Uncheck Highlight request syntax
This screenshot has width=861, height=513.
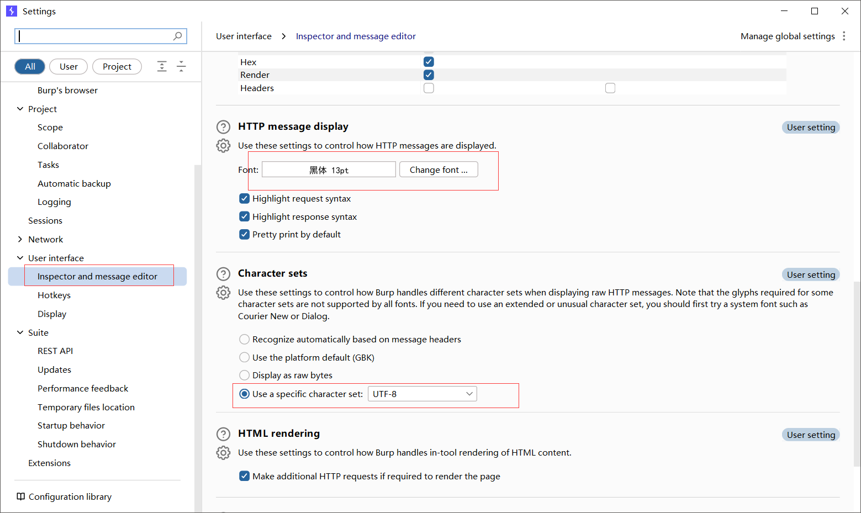coord(245,198)
